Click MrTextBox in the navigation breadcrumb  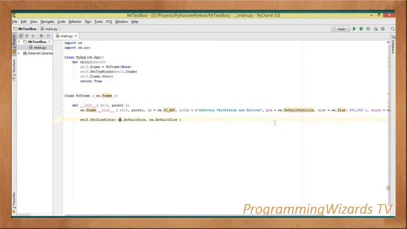25,29
